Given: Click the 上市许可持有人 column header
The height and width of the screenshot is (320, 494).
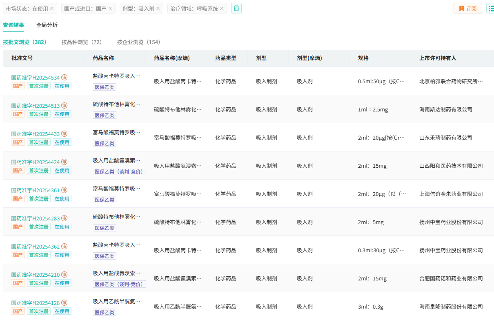Looking at the screenshot, I should (x=438, y=58).
